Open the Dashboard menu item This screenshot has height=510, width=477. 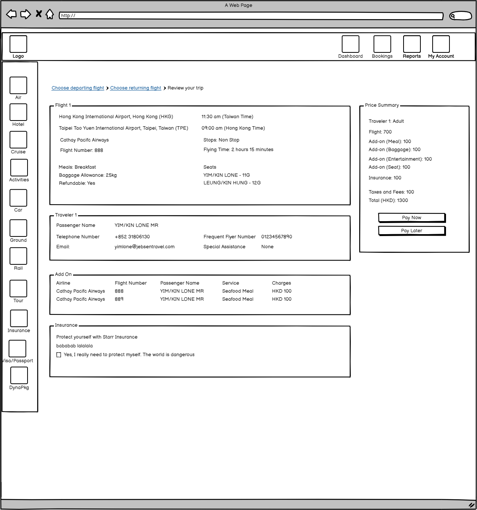tap(350, 44)
